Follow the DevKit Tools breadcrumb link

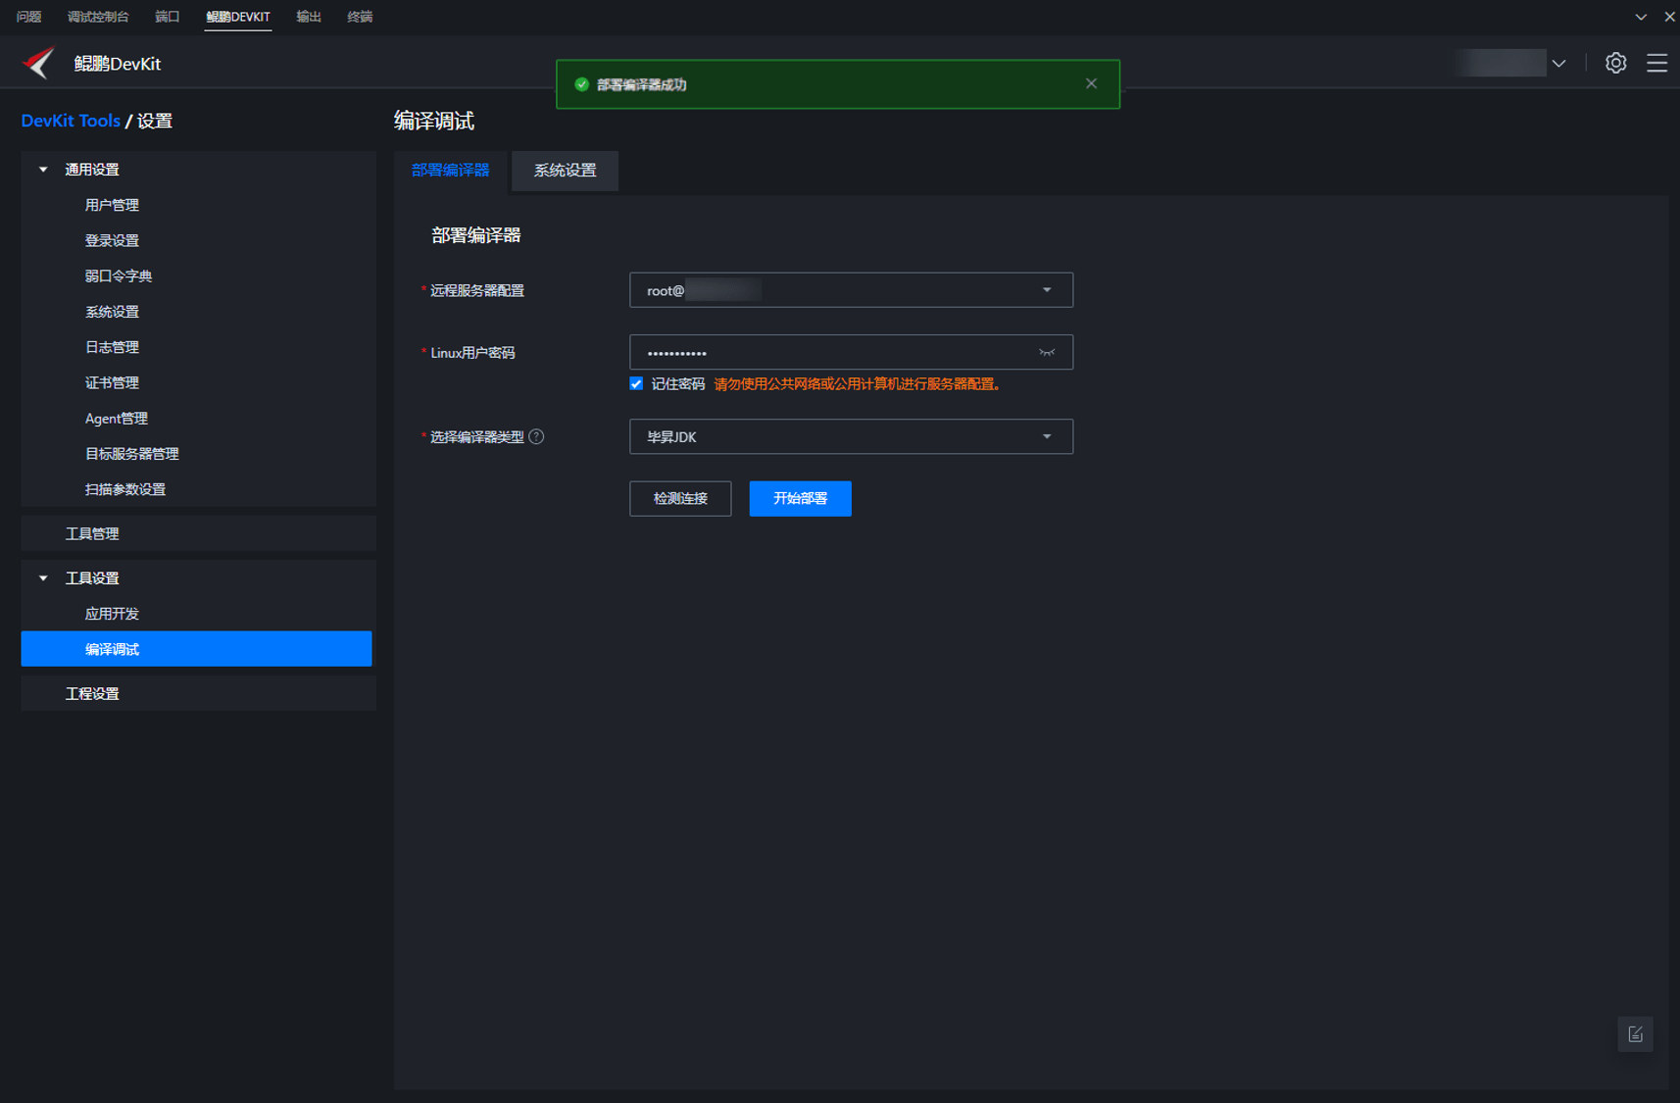[x=71, y=121]
